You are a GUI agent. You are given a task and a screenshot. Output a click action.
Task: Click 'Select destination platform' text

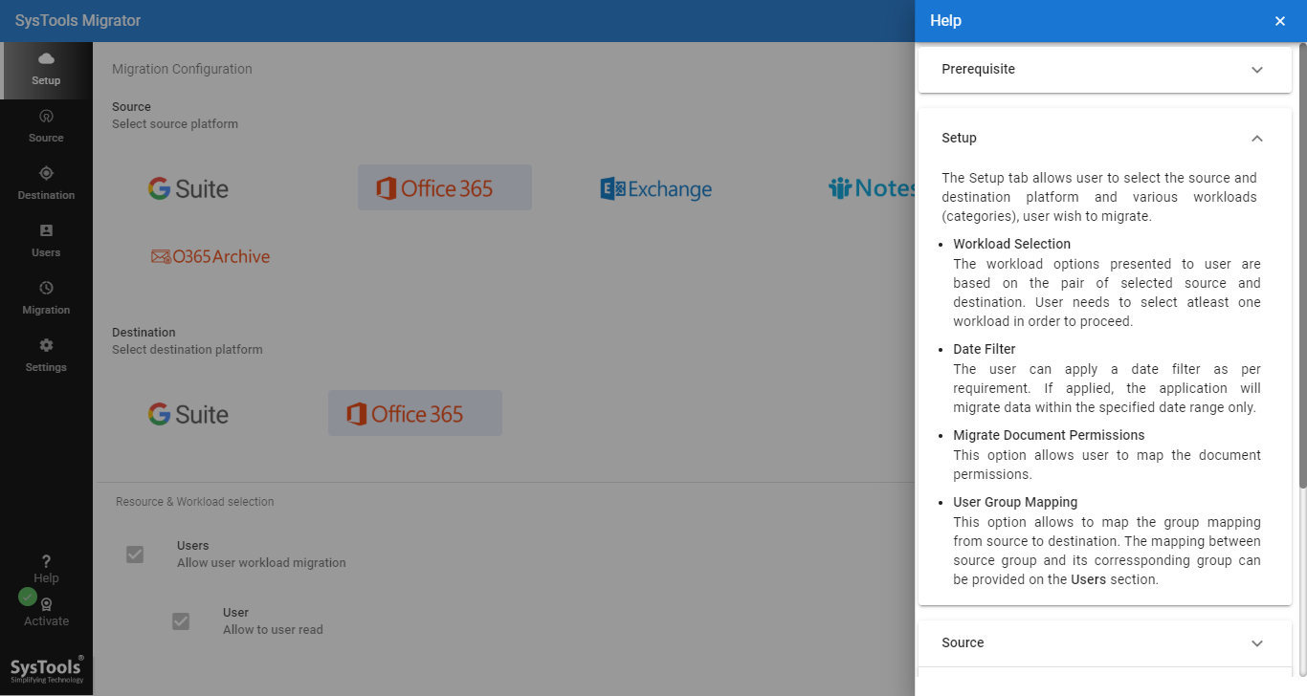(188, 350)
